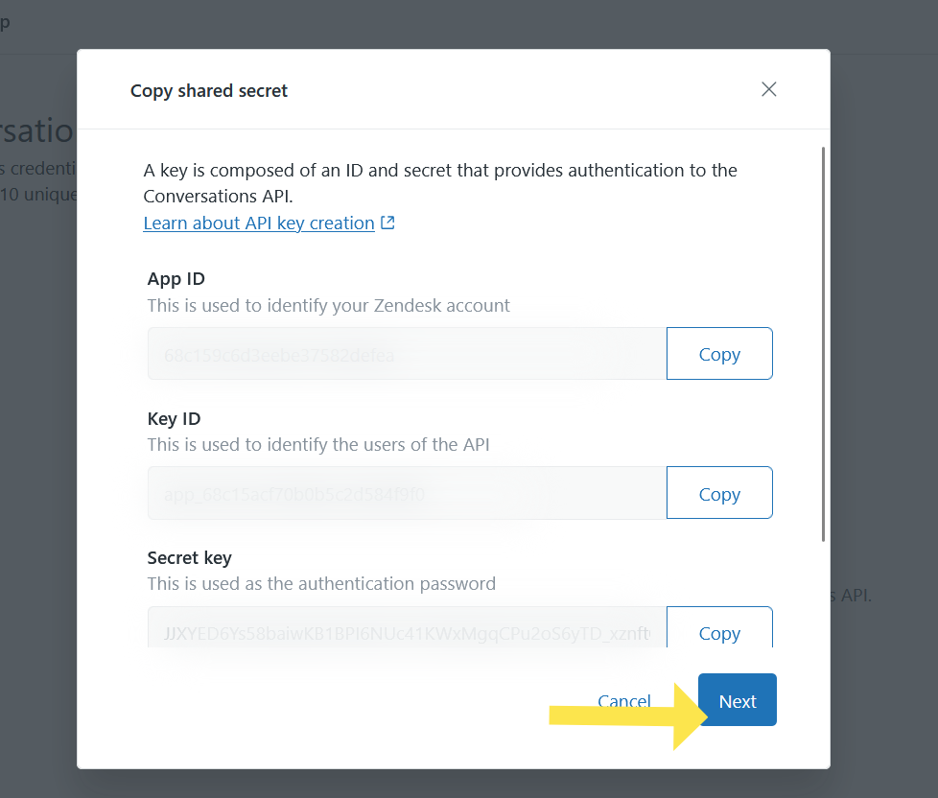Click the Zendesk account description text
Image resolution: width=938 pixels, height=798 pixels.
point(328,306)
